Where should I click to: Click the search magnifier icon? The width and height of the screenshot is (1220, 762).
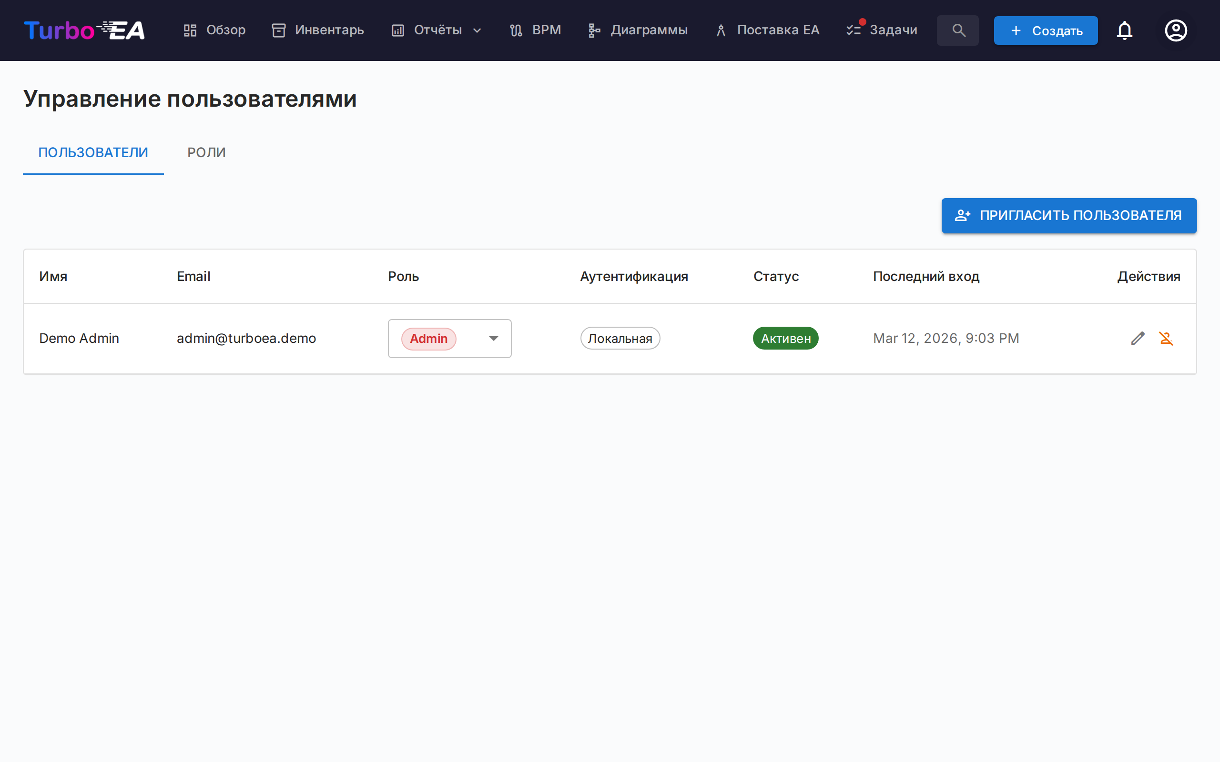pyautogui.click(x=958, y=30)
